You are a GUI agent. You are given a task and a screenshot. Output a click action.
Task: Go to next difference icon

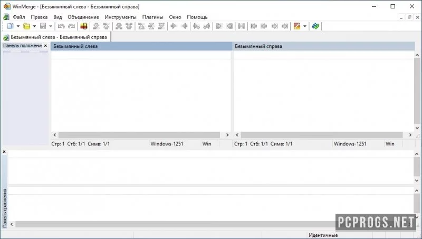(x=96, y=26)
